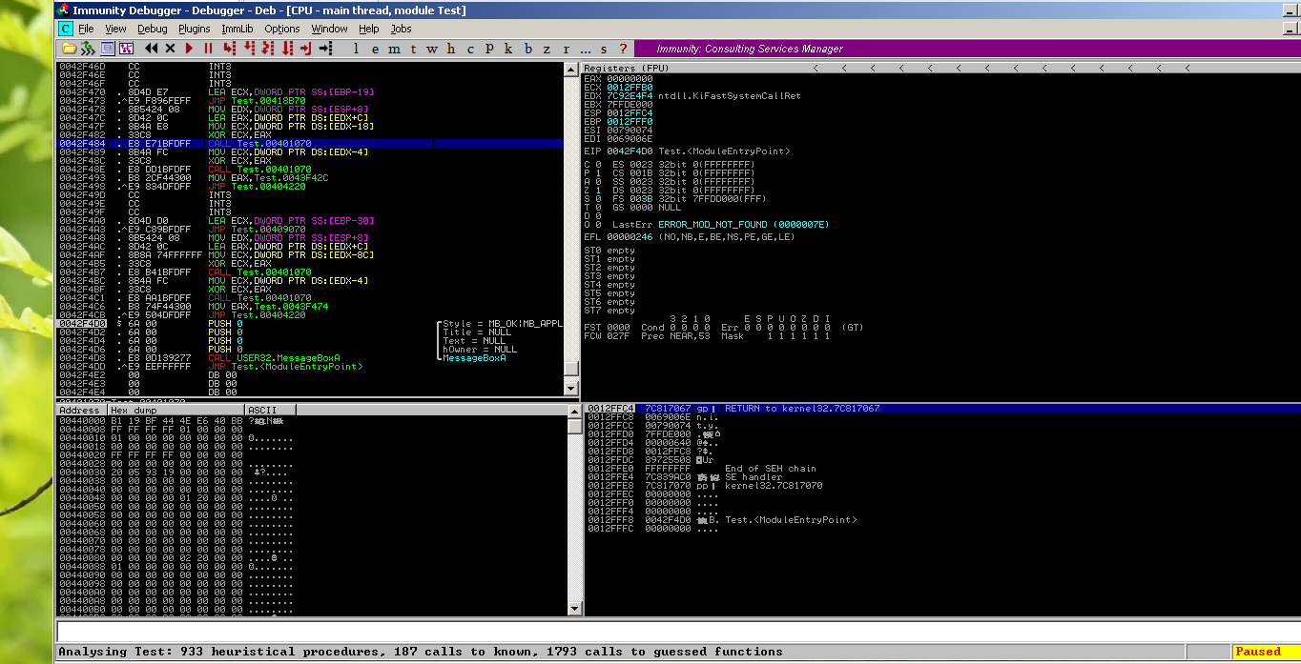Close the debugged program with X icon
The height and width of the screenshot is (664, 1301).
(170, 49)
